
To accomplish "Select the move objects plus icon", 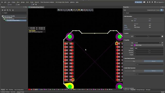I will (x=64, y=10).
